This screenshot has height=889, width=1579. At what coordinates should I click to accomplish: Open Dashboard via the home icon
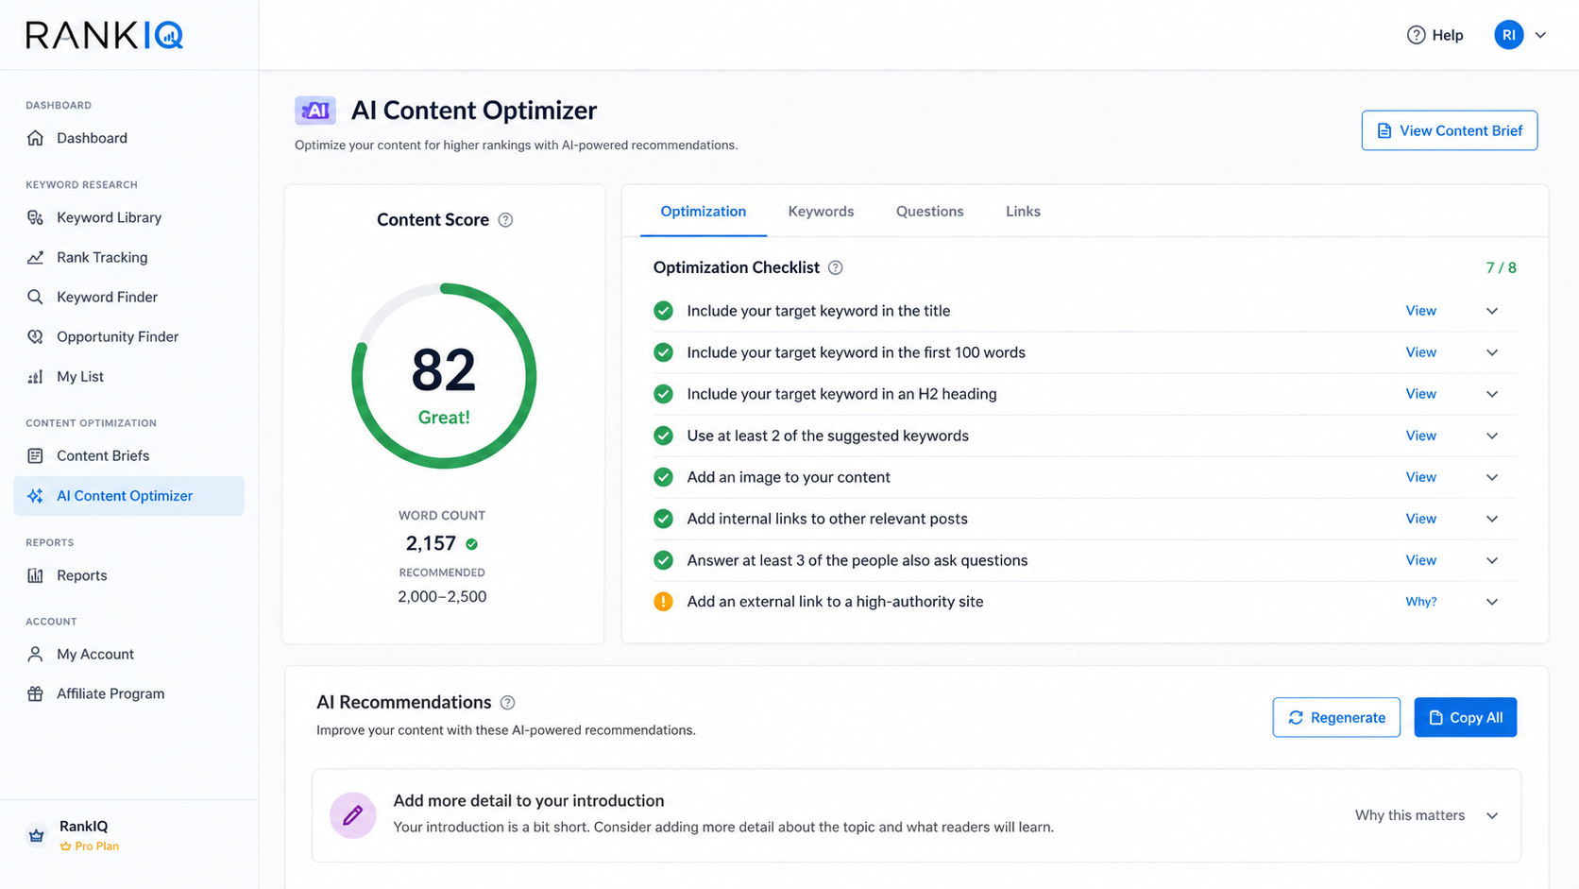pyautogui.click(x=36, y=138)
